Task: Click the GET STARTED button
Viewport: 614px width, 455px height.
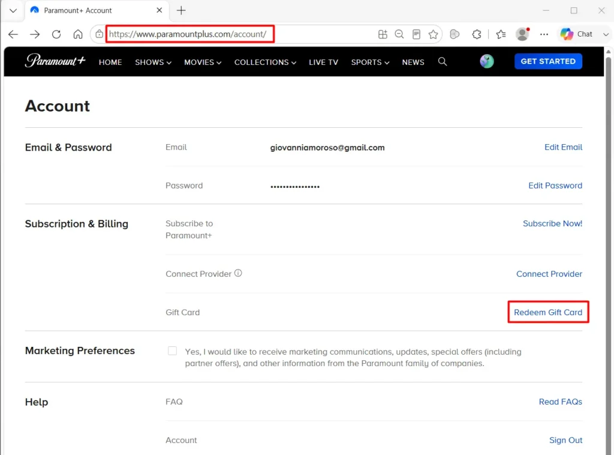Action: click(548, 61)
